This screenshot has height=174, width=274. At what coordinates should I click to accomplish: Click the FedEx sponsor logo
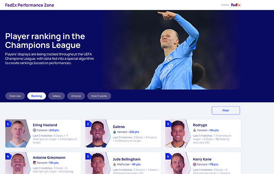click(x=236, y=5)
